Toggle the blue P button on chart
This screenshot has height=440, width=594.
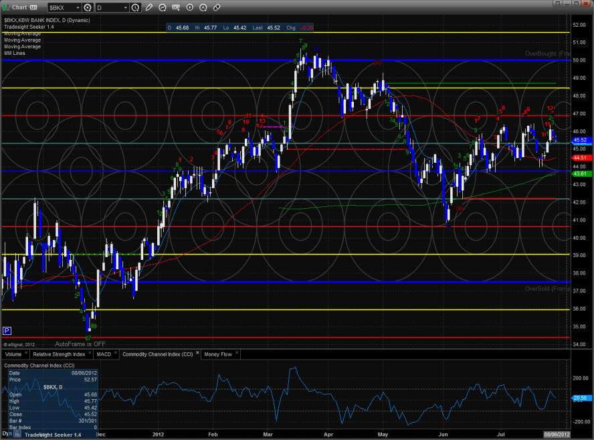pos(7,330)
